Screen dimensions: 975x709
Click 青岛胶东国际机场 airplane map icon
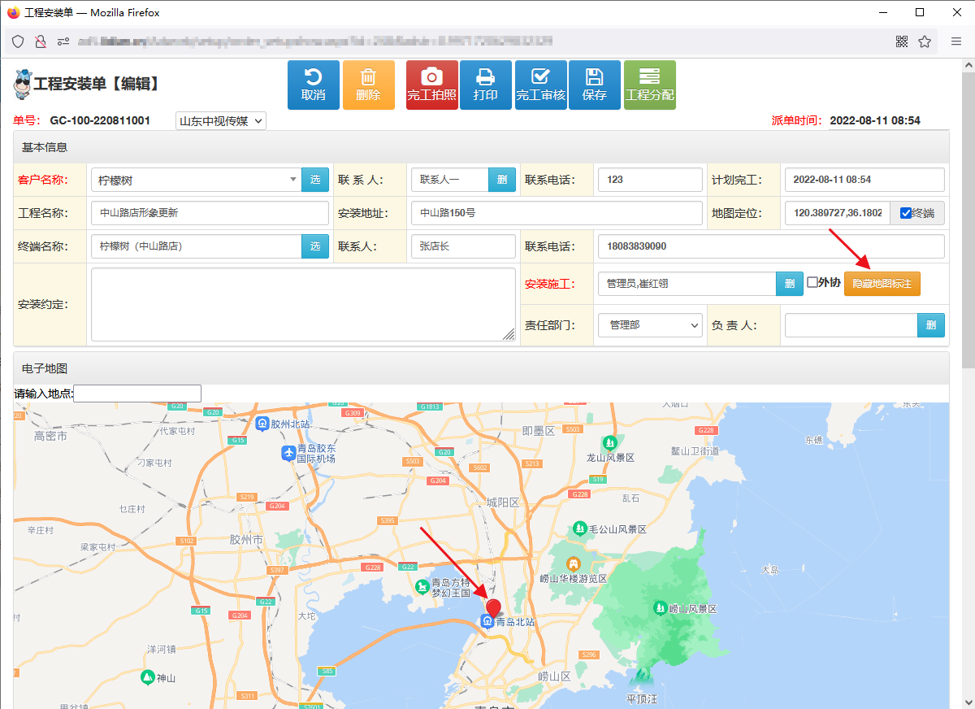point(288,453)
